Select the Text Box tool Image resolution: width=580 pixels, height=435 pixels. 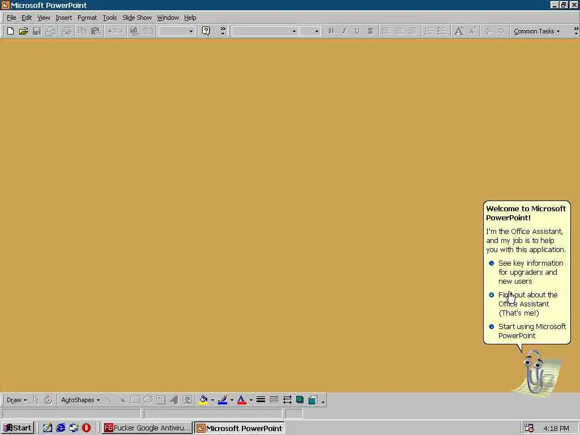[160, 400]
